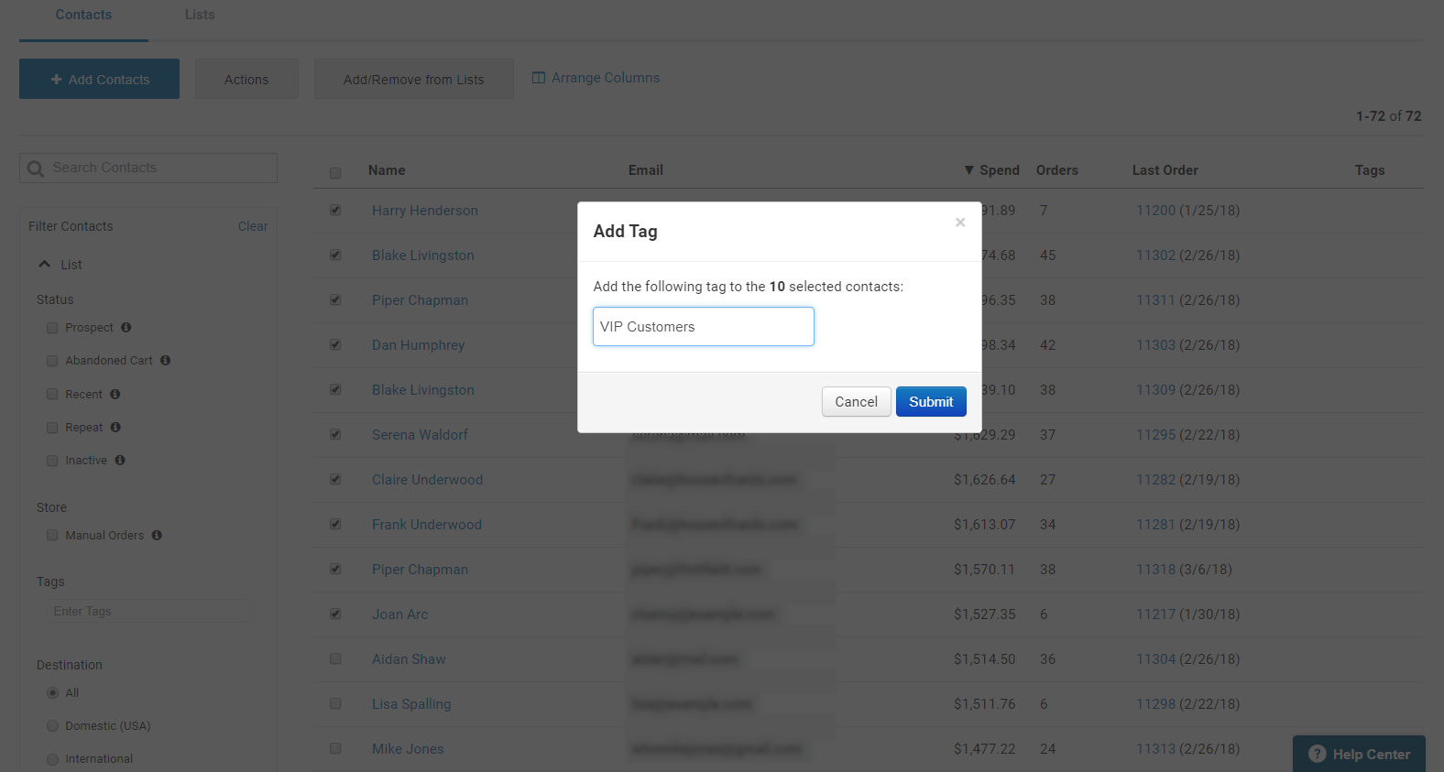Viewport: 1444px width, 772px height.
Task: Open order 11200 link
Action: 1155,211
